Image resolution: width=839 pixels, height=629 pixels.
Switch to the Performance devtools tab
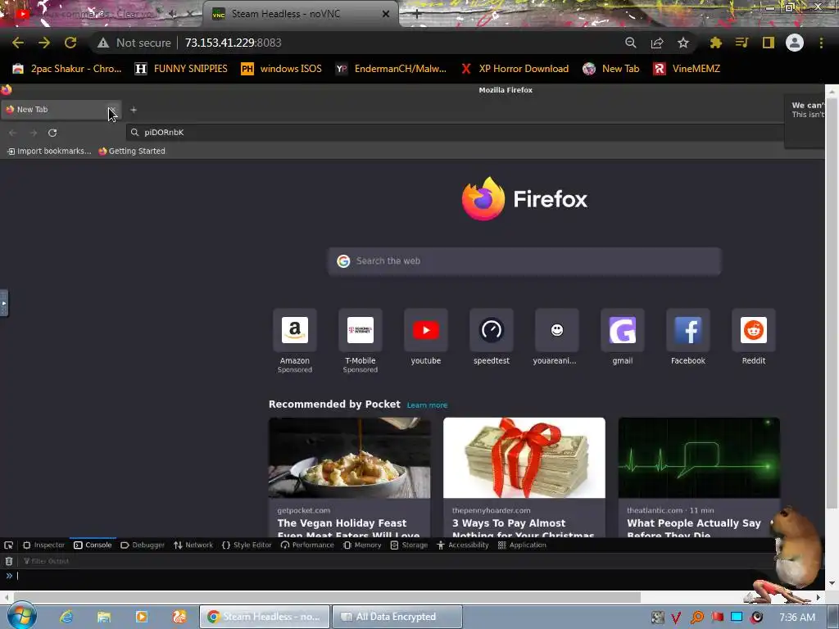[307, 545]
